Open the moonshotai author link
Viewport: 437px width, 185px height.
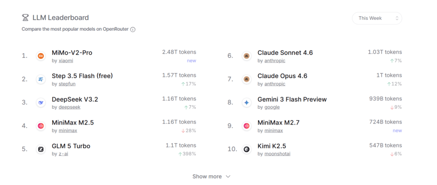pyautogui.click(x=277, y=154)
